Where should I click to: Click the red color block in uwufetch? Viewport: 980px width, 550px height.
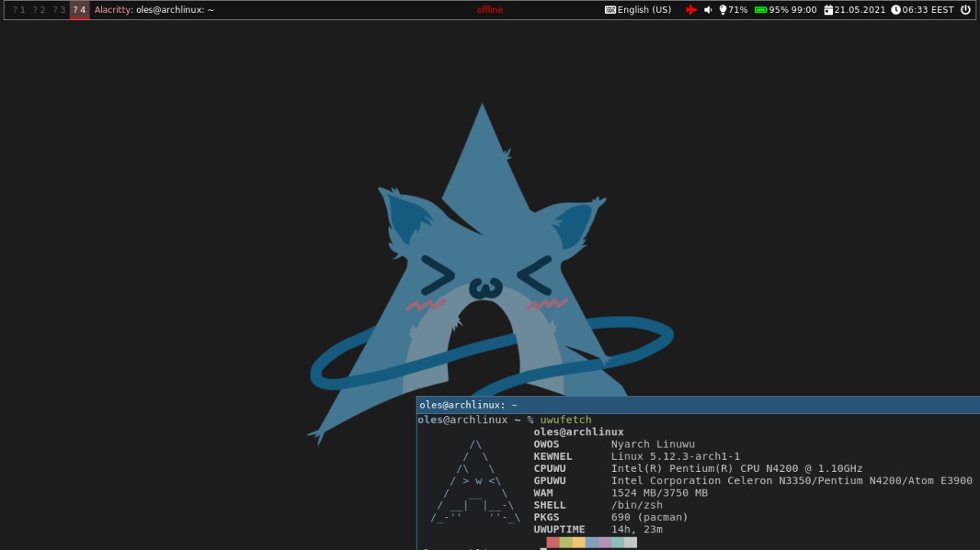click(553, 542)
